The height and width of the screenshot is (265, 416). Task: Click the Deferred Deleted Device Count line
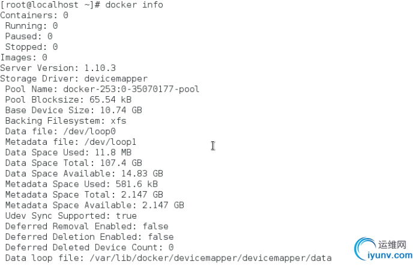point(89,248)
